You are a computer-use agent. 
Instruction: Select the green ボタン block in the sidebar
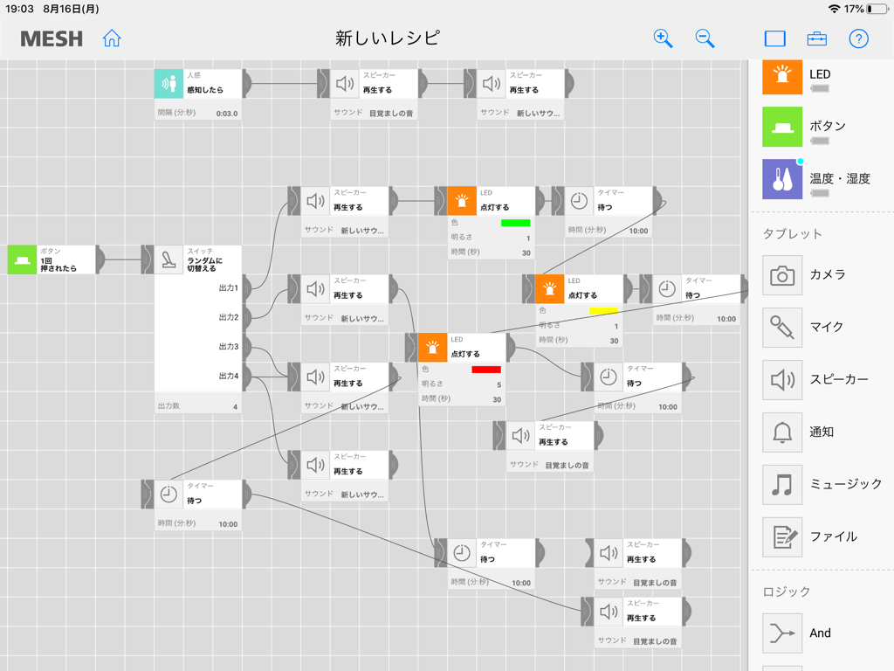(782, 127)
